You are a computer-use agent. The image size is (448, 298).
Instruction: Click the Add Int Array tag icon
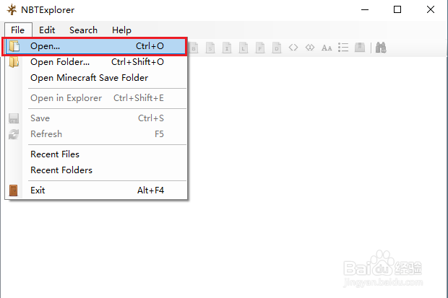pyautogui.click(x=310, y=48)
